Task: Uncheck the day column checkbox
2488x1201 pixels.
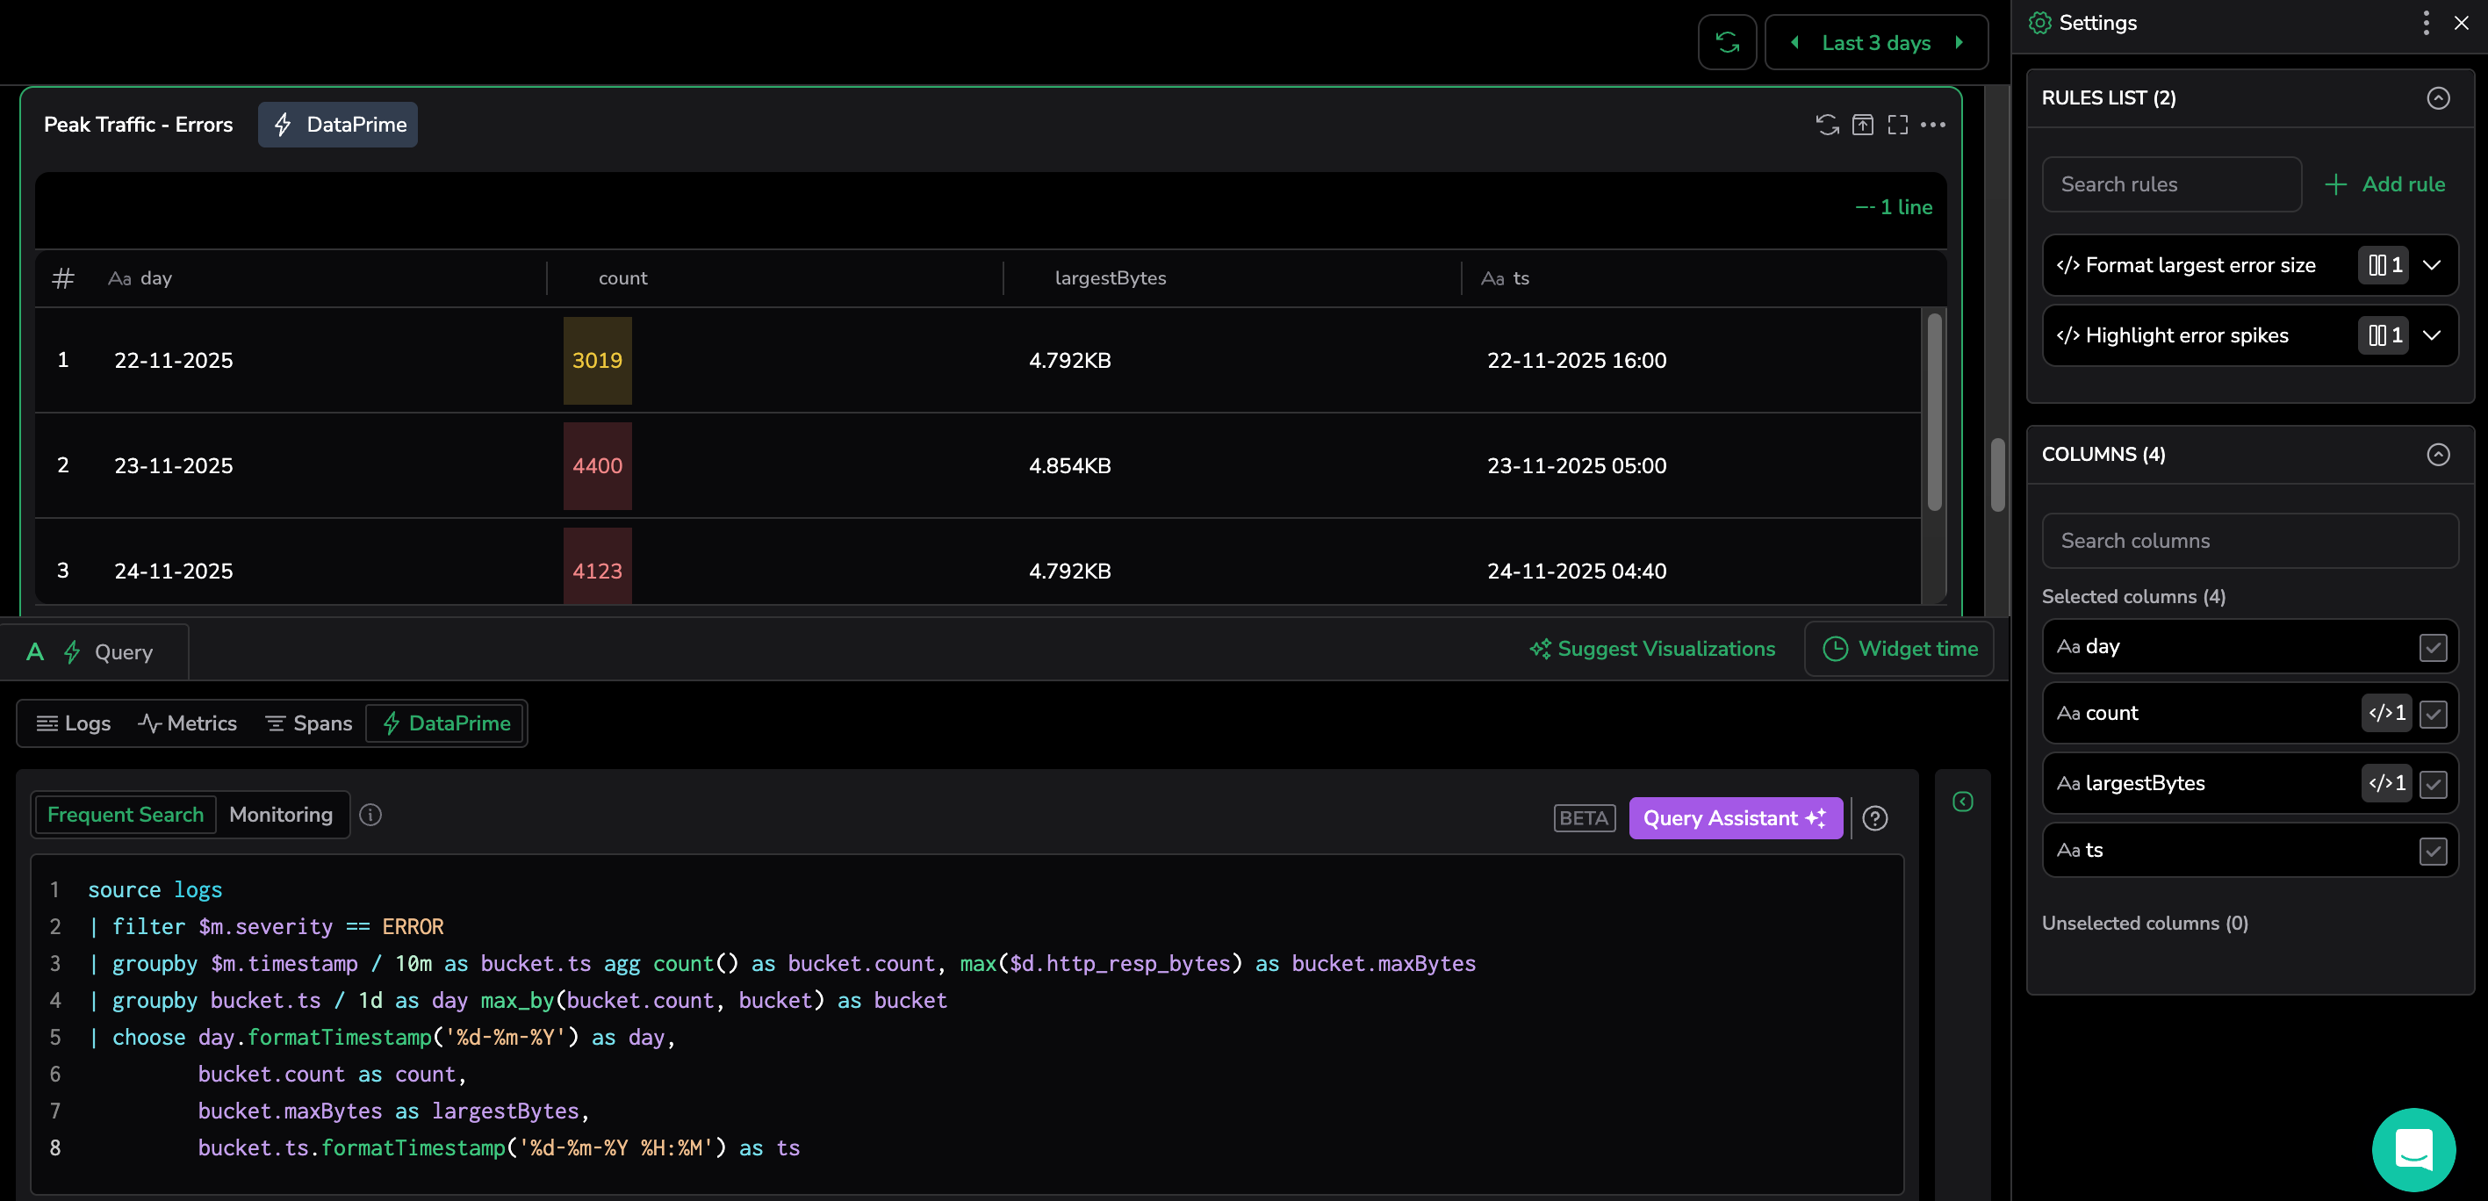Action: pyautogui.click(x=2432, y=647)
